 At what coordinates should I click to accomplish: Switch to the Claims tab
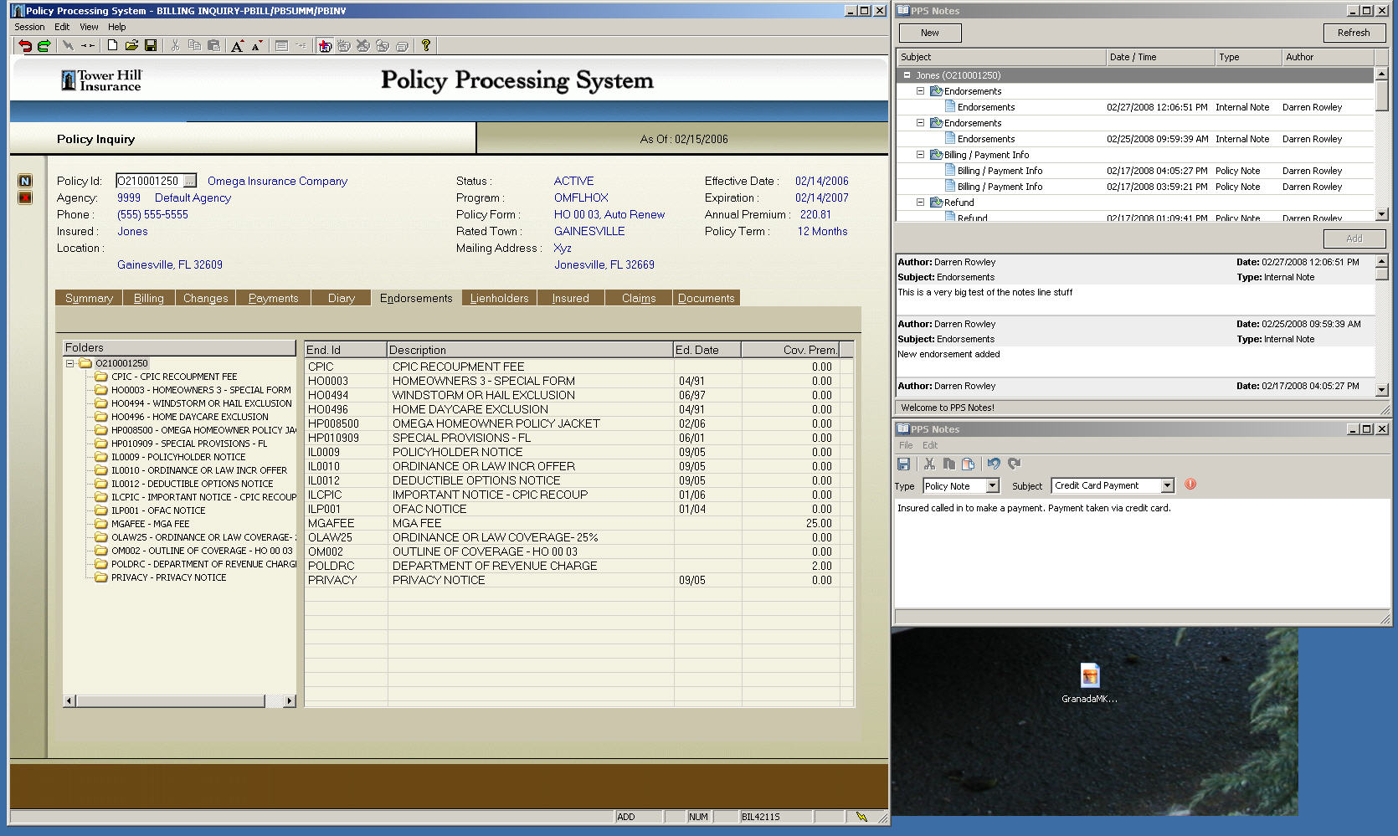click(x=639, y=298)
